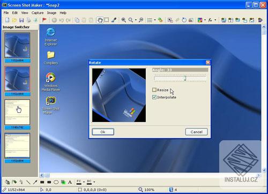This screenshot has height=194, width=268.
Task: Open the magnifier zoom level dropdown arrow
Action: 136,20
